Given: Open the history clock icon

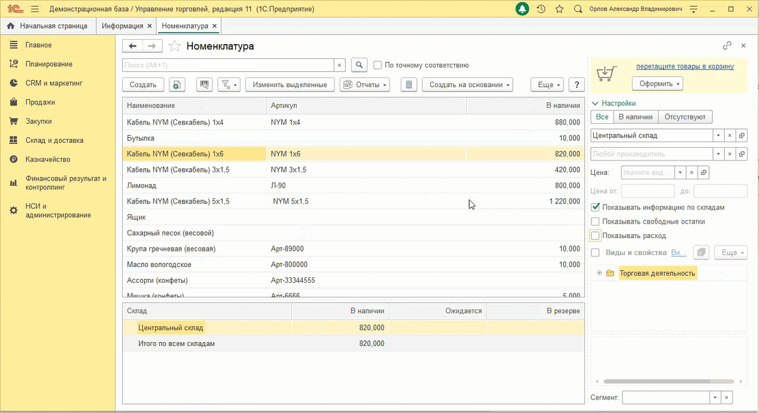Looking at the screenshot, I should click(x=541, y=9).
